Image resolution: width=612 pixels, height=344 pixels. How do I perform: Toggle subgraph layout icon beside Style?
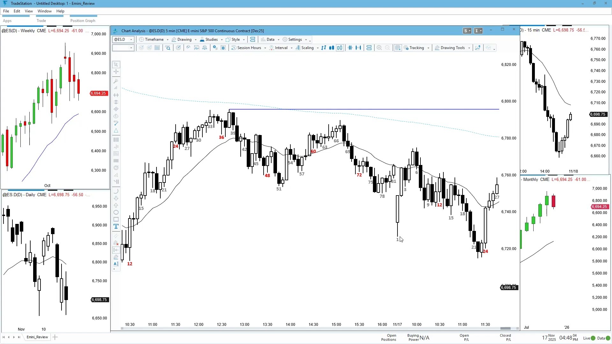pos(253,39)
